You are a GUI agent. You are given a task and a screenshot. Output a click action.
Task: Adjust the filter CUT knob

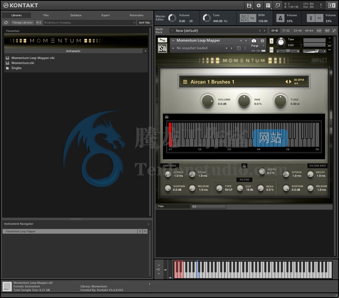(x=240, y=188)
